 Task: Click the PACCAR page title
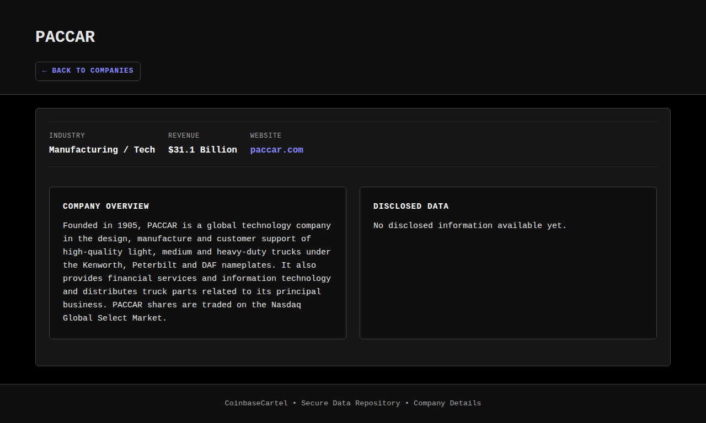65,37
